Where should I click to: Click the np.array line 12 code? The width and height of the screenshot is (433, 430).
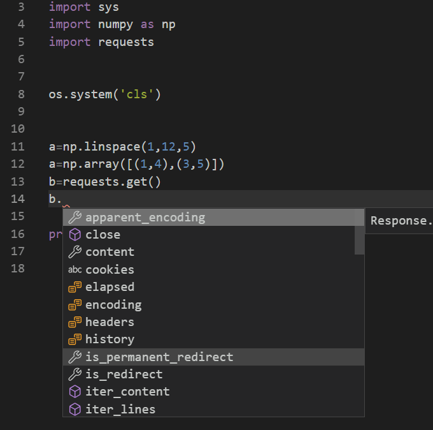tap(137, 164)
